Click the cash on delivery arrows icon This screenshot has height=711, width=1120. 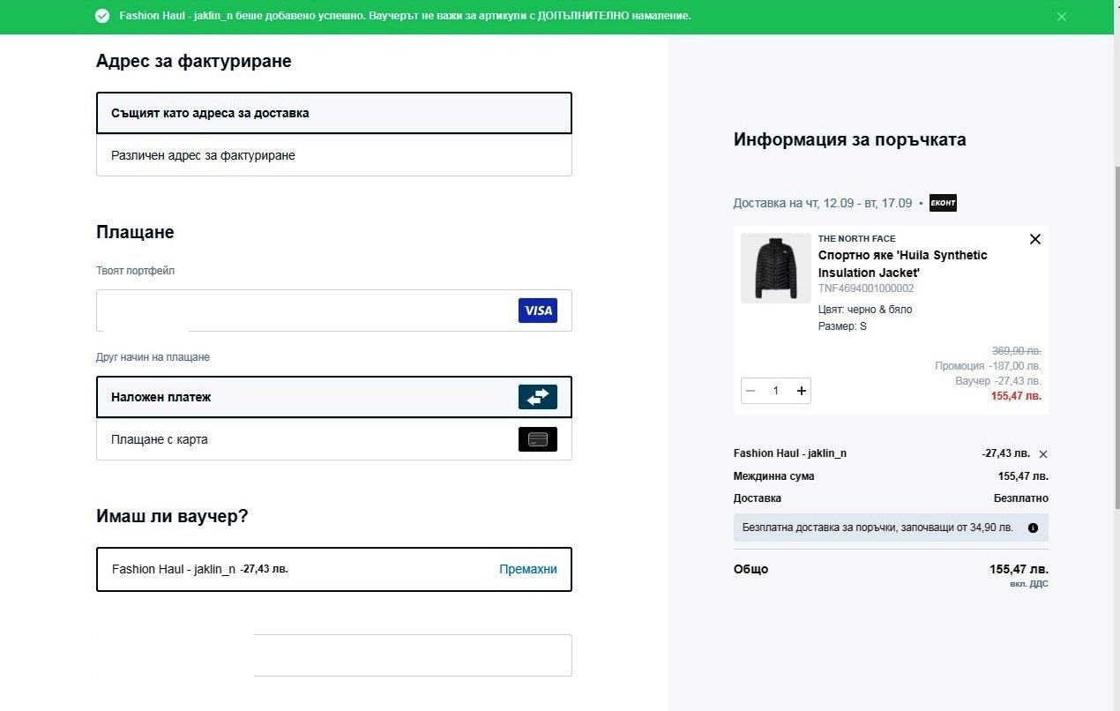[x=537, y=397]
